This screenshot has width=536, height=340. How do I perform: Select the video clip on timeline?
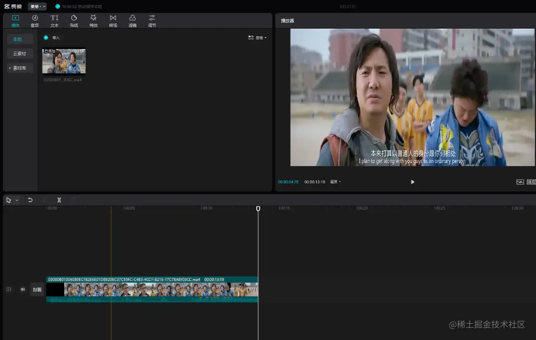[152, 290]
